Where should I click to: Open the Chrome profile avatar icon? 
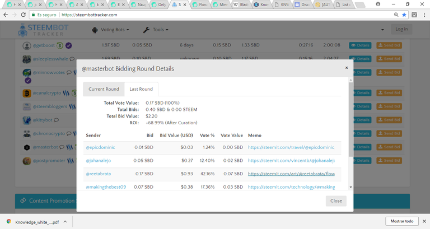tap(378, 4)
